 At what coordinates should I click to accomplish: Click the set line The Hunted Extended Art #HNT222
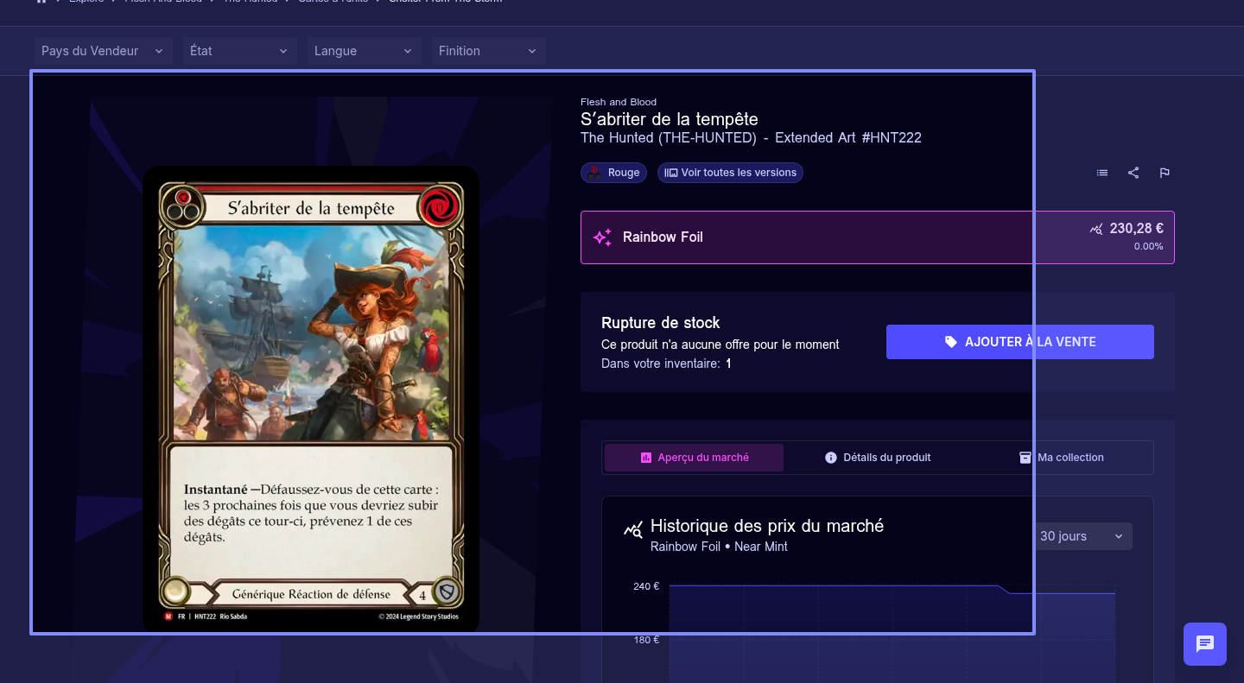751,137
